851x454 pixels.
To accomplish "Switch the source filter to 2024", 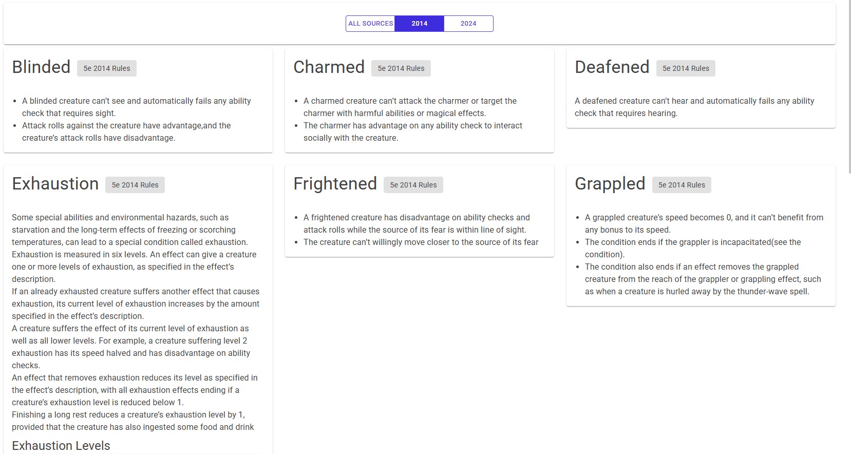I will point(468,23).
